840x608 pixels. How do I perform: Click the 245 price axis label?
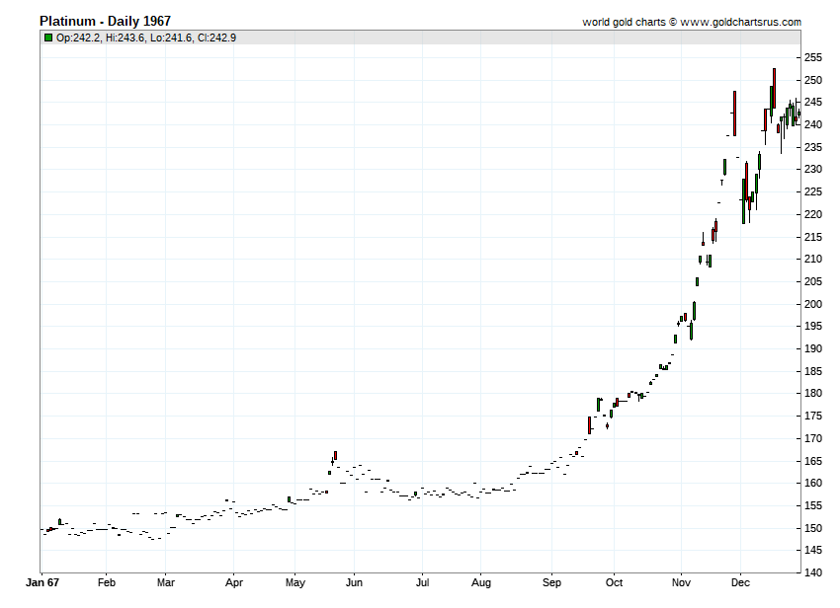coord(812,103)
